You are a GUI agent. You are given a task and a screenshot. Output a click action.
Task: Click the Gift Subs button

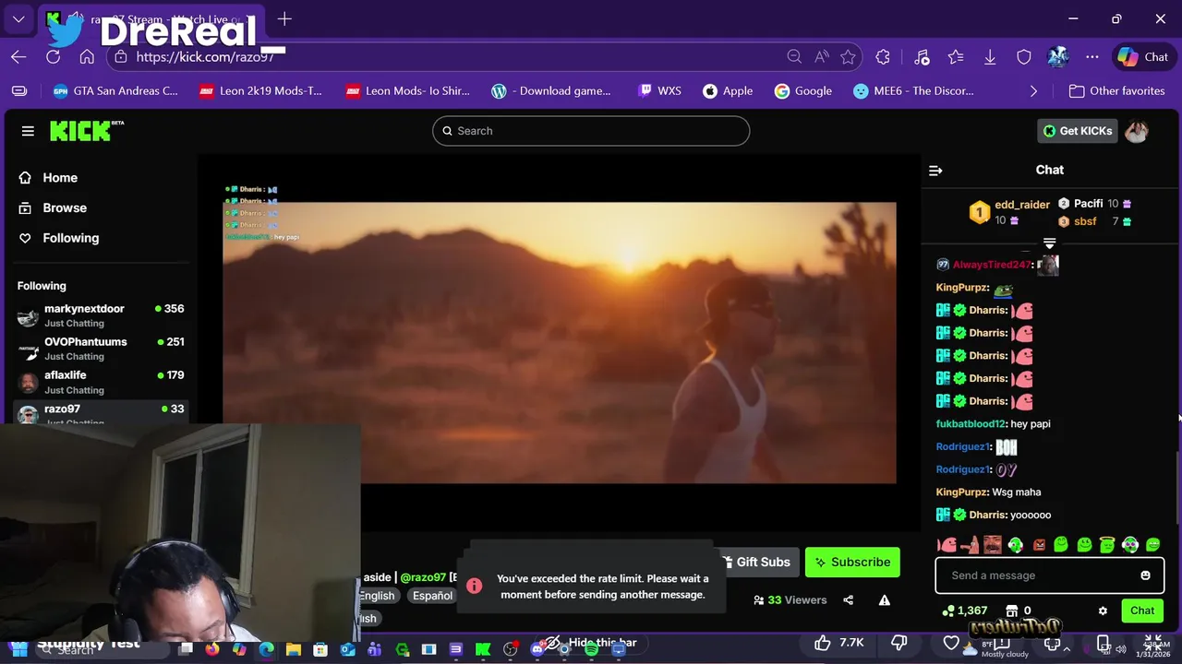click(755, 562)
